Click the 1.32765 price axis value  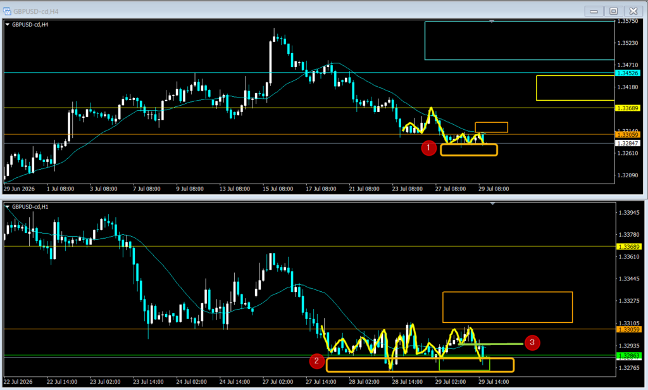[x=629, y=367]
